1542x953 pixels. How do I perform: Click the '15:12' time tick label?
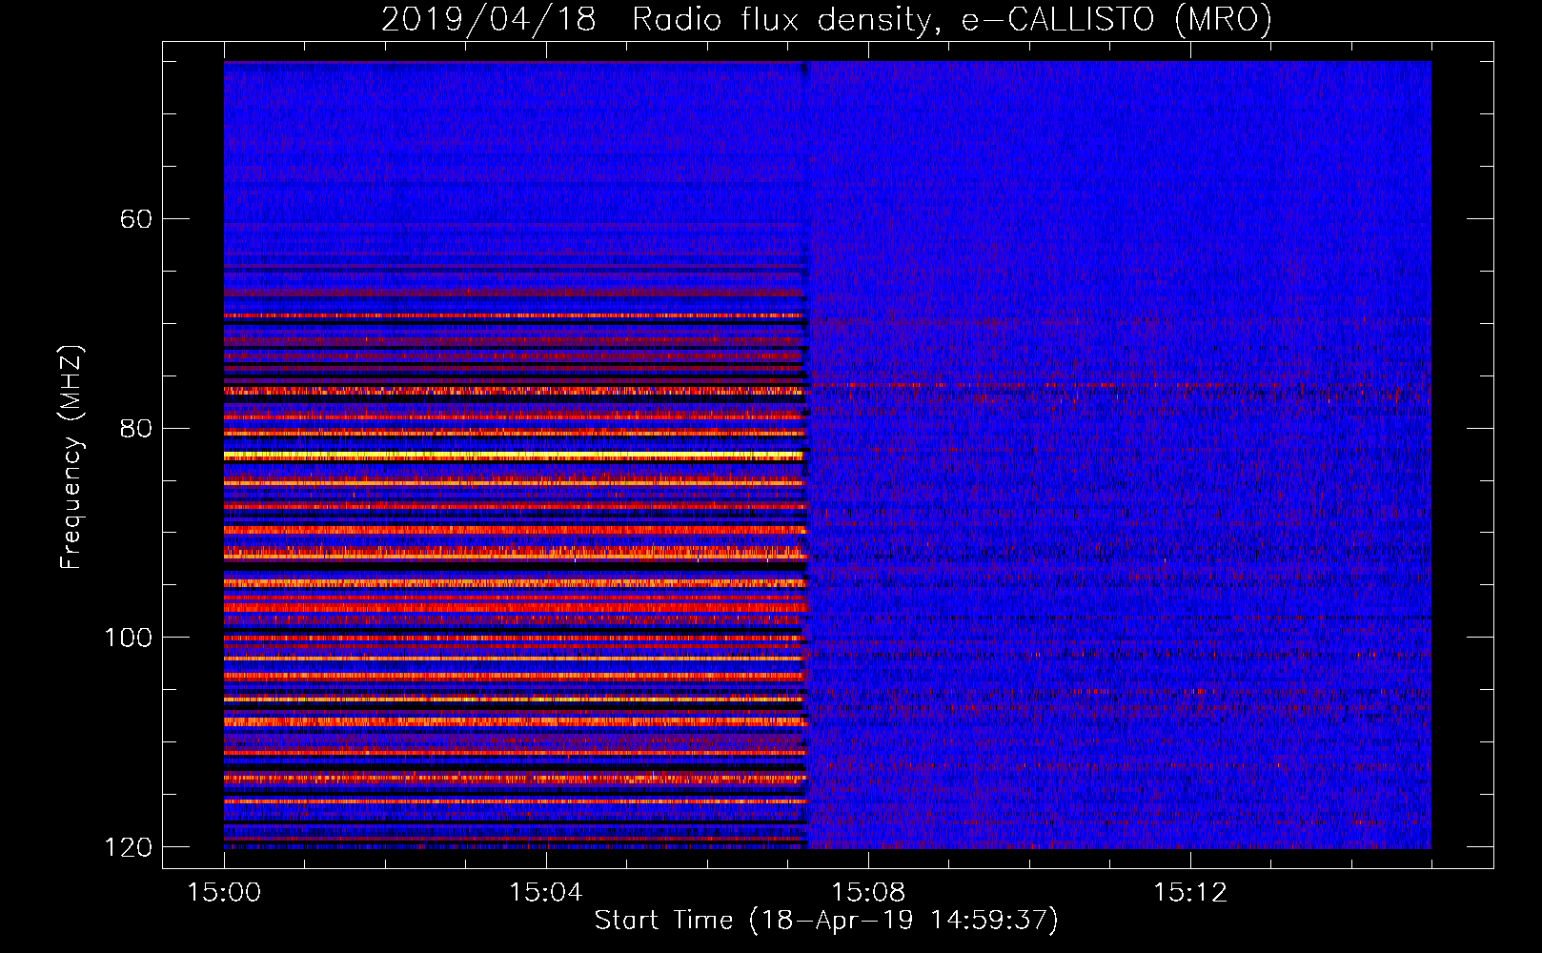coord(1190,893)
